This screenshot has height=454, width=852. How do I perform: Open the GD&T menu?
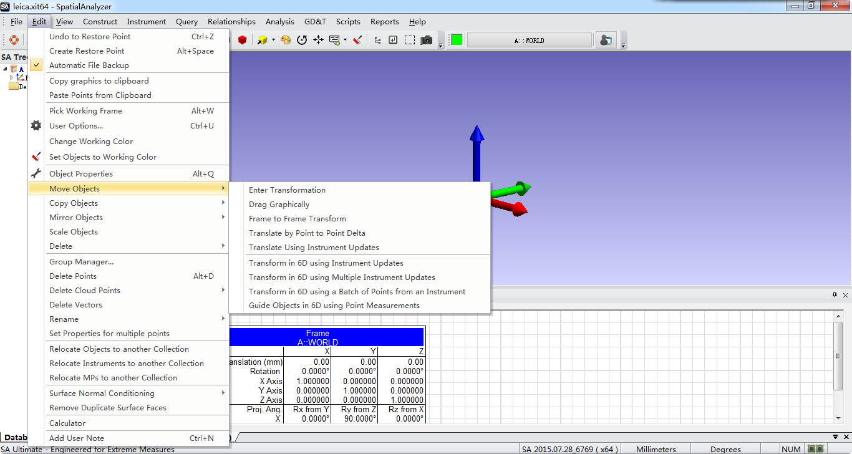(315, 21)
